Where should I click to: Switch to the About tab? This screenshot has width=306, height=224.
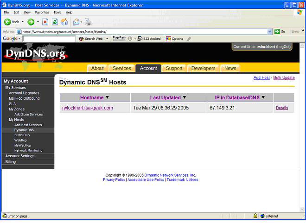pos(97,68)
